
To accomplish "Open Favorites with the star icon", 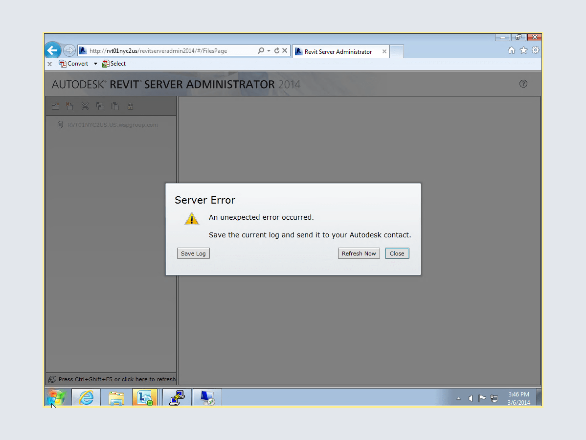I will (x=523, y=50).
